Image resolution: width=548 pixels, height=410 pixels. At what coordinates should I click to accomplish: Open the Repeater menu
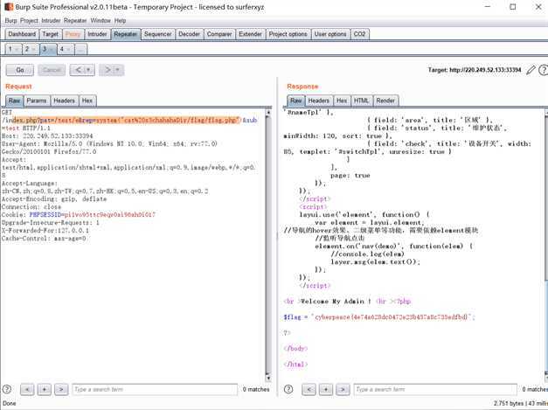[75, 21]
